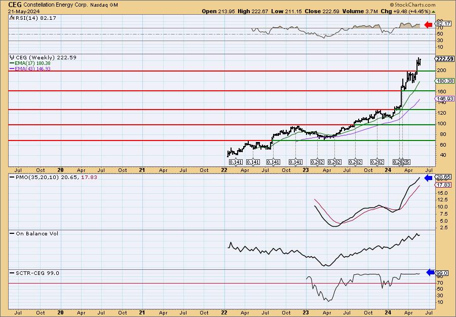The height and width of the screenshot is (317, 456).
Task: Click the green EMA(17) legend line
Action: click(12, 63)
